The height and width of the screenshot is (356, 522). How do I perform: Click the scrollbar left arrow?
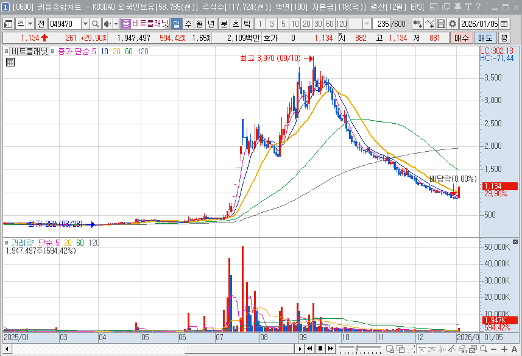click(x=7, y=349)
